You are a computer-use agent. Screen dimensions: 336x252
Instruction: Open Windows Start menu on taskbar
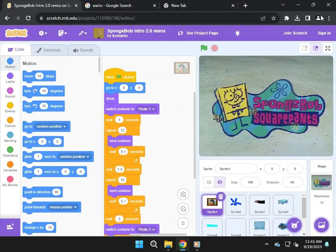[x=139, y=244]
